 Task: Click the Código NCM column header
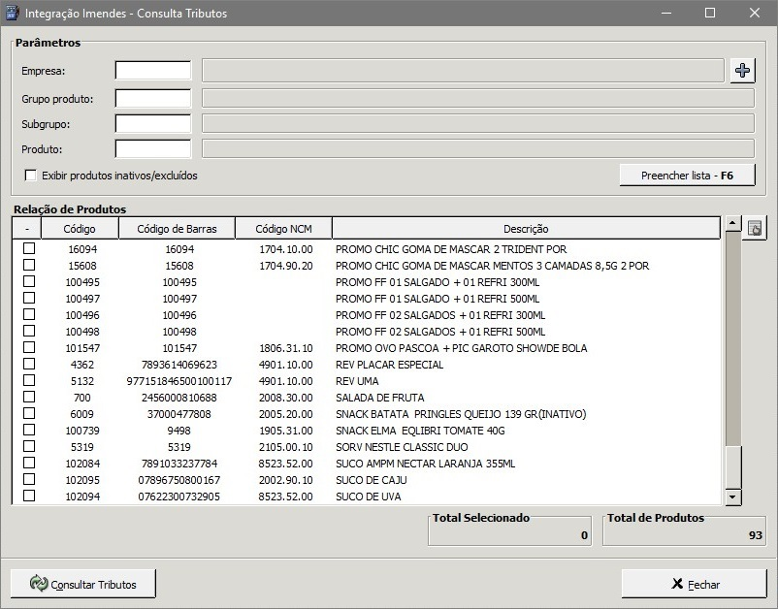pos(283,229)
